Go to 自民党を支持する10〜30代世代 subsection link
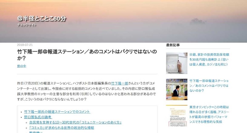Screen dimensions: 247x133 pos(75,122)
